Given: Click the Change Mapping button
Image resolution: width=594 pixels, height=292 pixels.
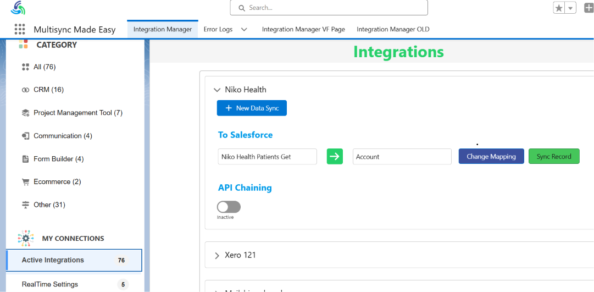Looking at the screenshot, I should tap(491, 156).
